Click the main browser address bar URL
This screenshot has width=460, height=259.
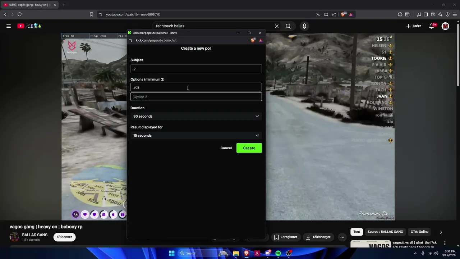click(133, 14)
